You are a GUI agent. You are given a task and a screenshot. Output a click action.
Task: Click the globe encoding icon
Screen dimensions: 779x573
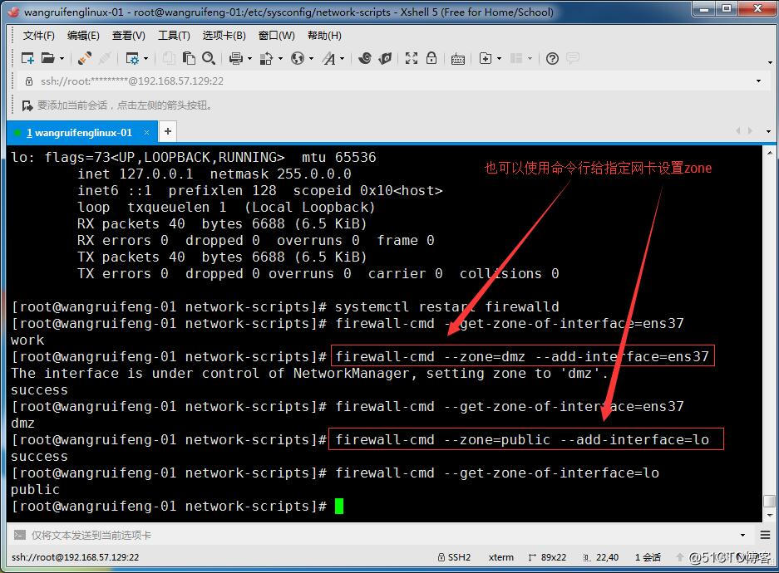pyautogui.click(x=298, y=58)
